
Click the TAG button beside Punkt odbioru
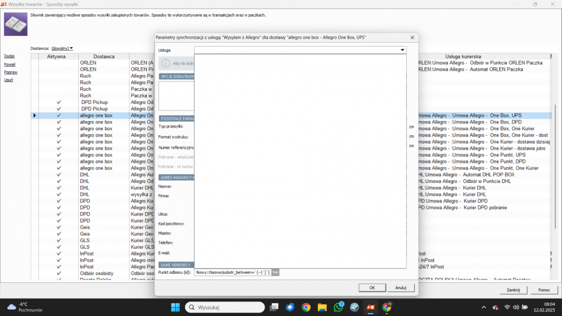275,272
